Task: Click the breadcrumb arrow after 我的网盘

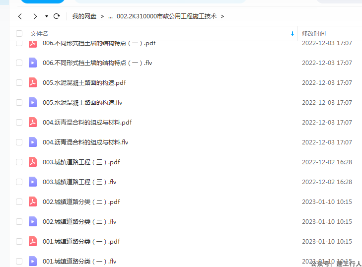Action: [102, 16]
